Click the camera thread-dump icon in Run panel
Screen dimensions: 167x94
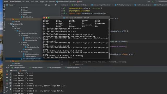click(x=7, y=78)
